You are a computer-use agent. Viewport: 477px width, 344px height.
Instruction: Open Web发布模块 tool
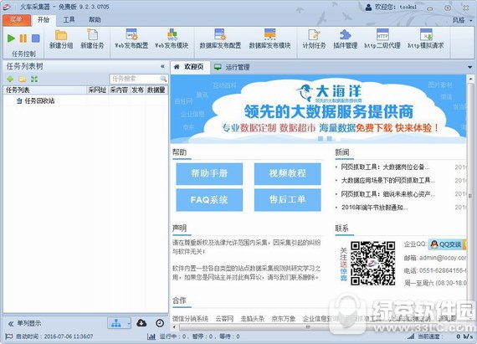point(172,39)
